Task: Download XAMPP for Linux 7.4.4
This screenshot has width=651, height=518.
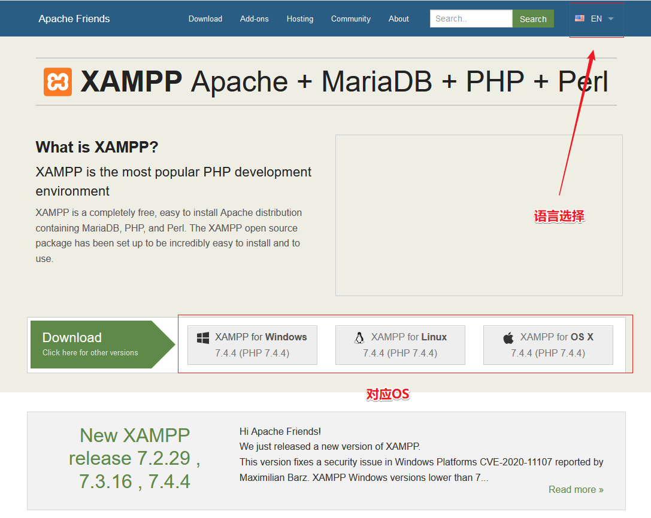Action: tap(400, 345)
